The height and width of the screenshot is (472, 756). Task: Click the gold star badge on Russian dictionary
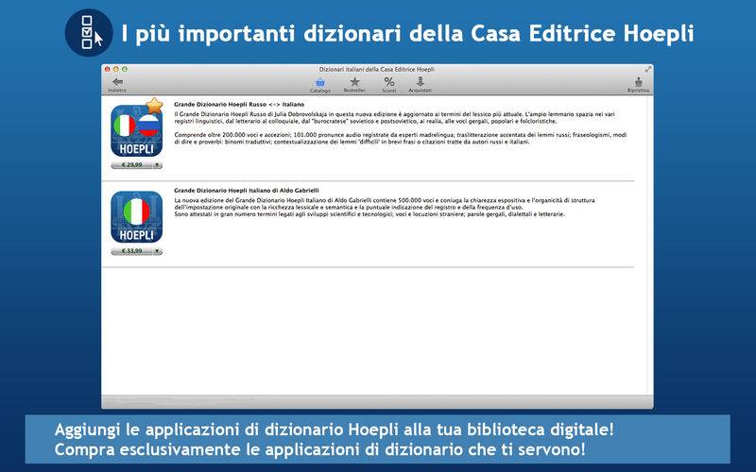[x=154, y=105]
